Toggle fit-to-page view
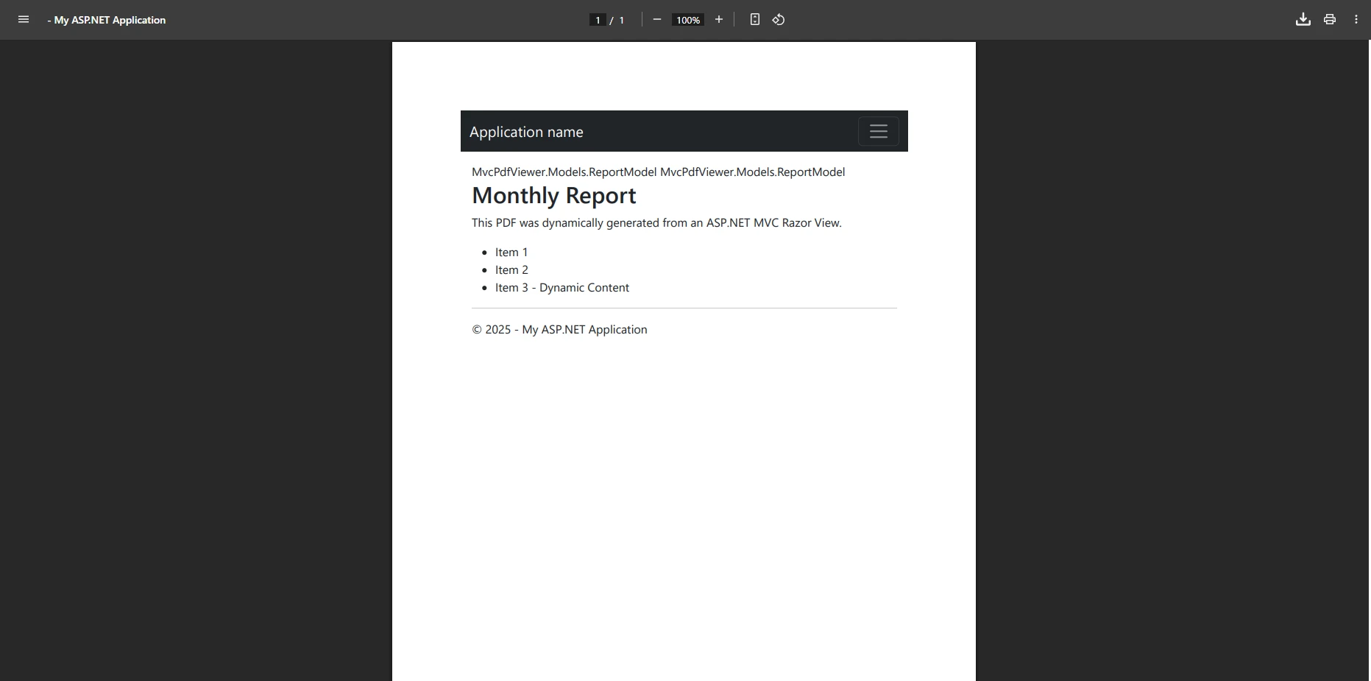 point(754,19)
